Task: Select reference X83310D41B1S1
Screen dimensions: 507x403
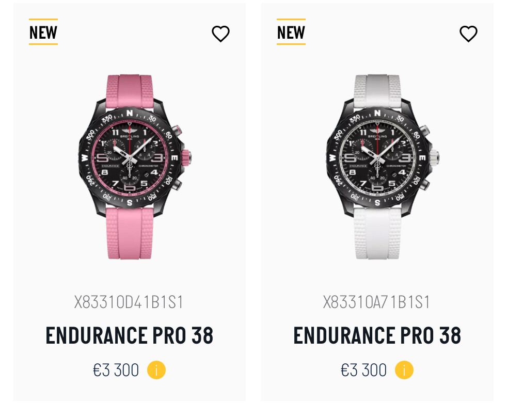Action: [x=129, y=302]
